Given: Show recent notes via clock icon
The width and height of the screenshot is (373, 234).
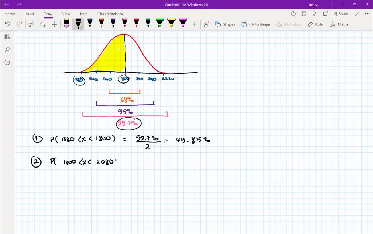Looking at the screenshot, I should click(7, 62).
